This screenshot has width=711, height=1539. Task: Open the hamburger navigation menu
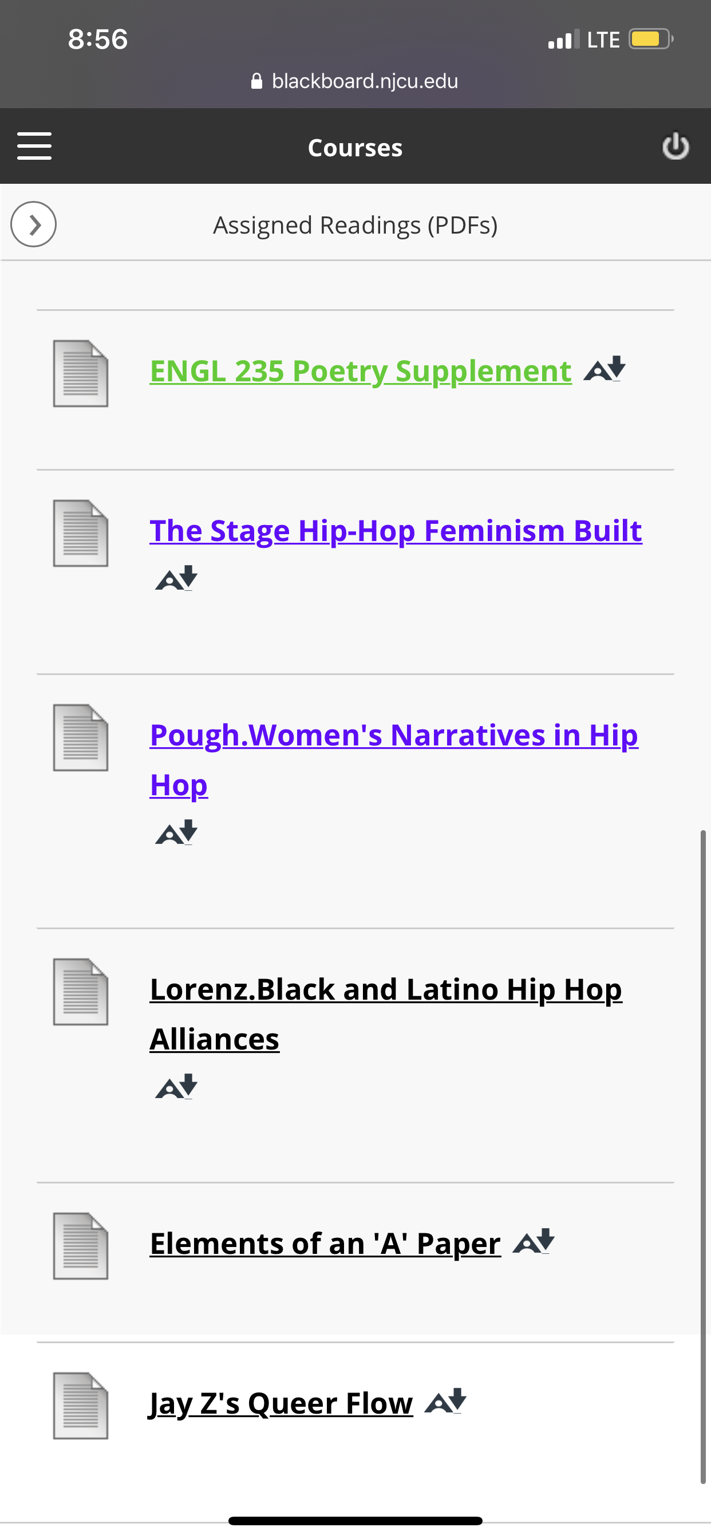34,147
